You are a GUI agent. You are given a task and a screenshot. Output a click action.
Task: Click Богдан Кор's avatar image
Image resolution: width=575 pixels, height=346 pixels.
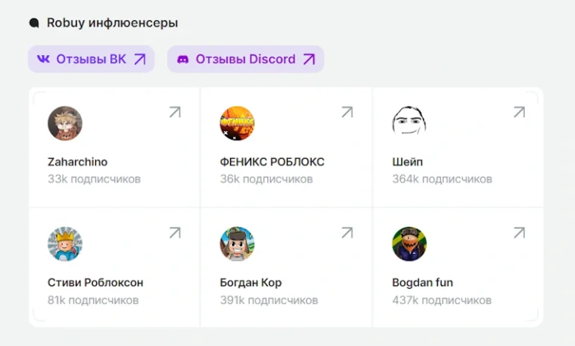coord(237,244)
